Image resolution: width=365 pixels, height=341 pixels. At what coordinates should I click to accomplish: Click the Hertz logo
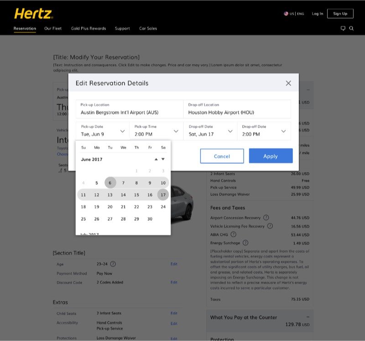click(33, 14)
